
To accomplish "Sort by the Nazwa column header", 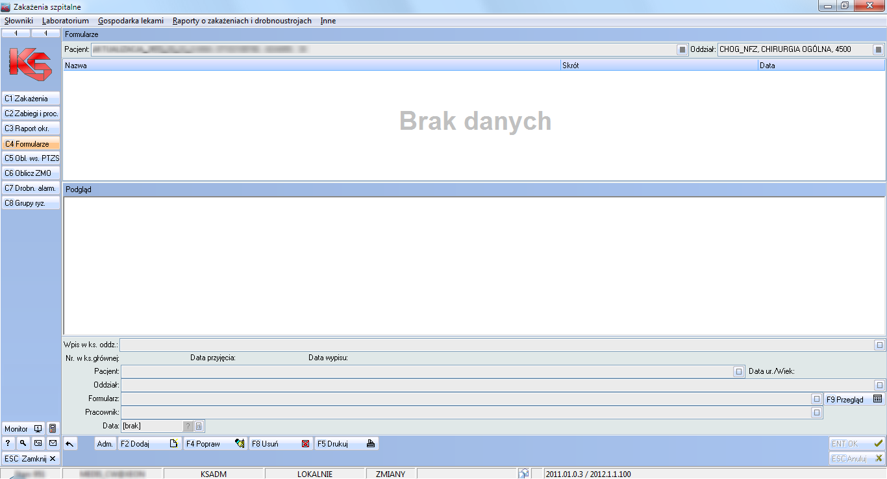I will coord(311,66).
